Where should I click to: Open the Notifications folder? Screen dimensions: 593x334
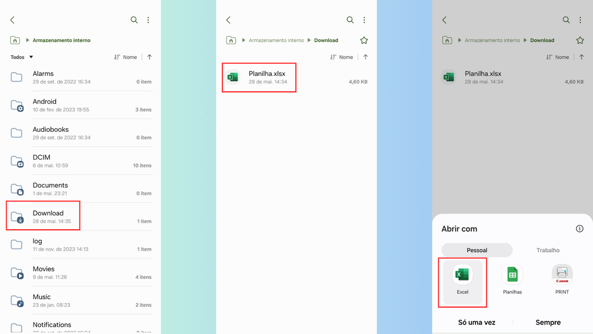pos(80,326)
